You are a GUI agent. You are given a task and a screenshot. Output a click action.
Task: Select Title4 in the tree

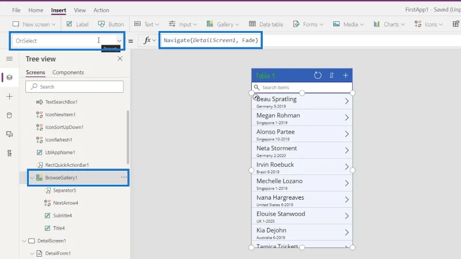click(59, 228)
